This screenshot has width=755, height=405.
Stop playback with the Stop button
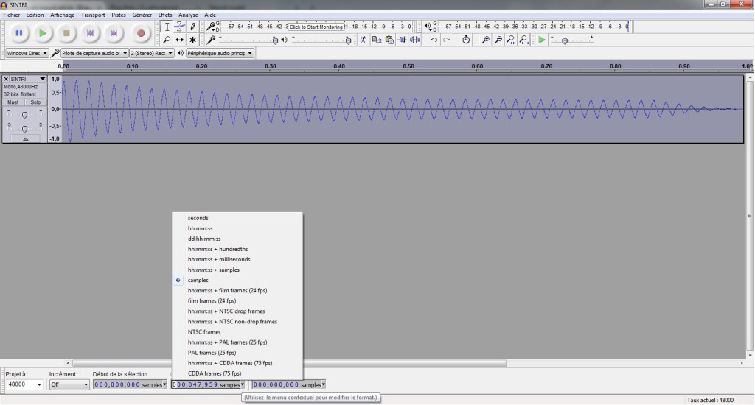(66, 33)
